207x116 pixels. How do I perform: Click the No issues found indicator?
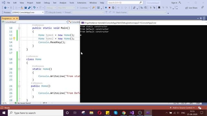click(23, 103)
